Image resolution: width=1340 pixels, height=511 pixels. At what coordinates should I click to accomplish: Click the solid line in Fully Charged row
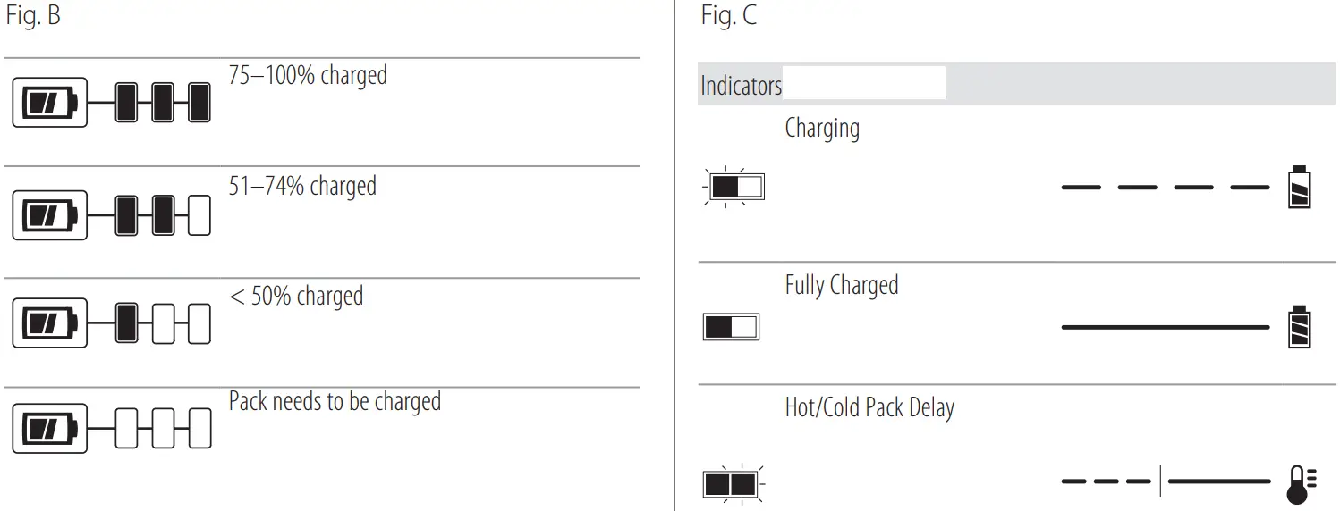(x=1165, y=328)
